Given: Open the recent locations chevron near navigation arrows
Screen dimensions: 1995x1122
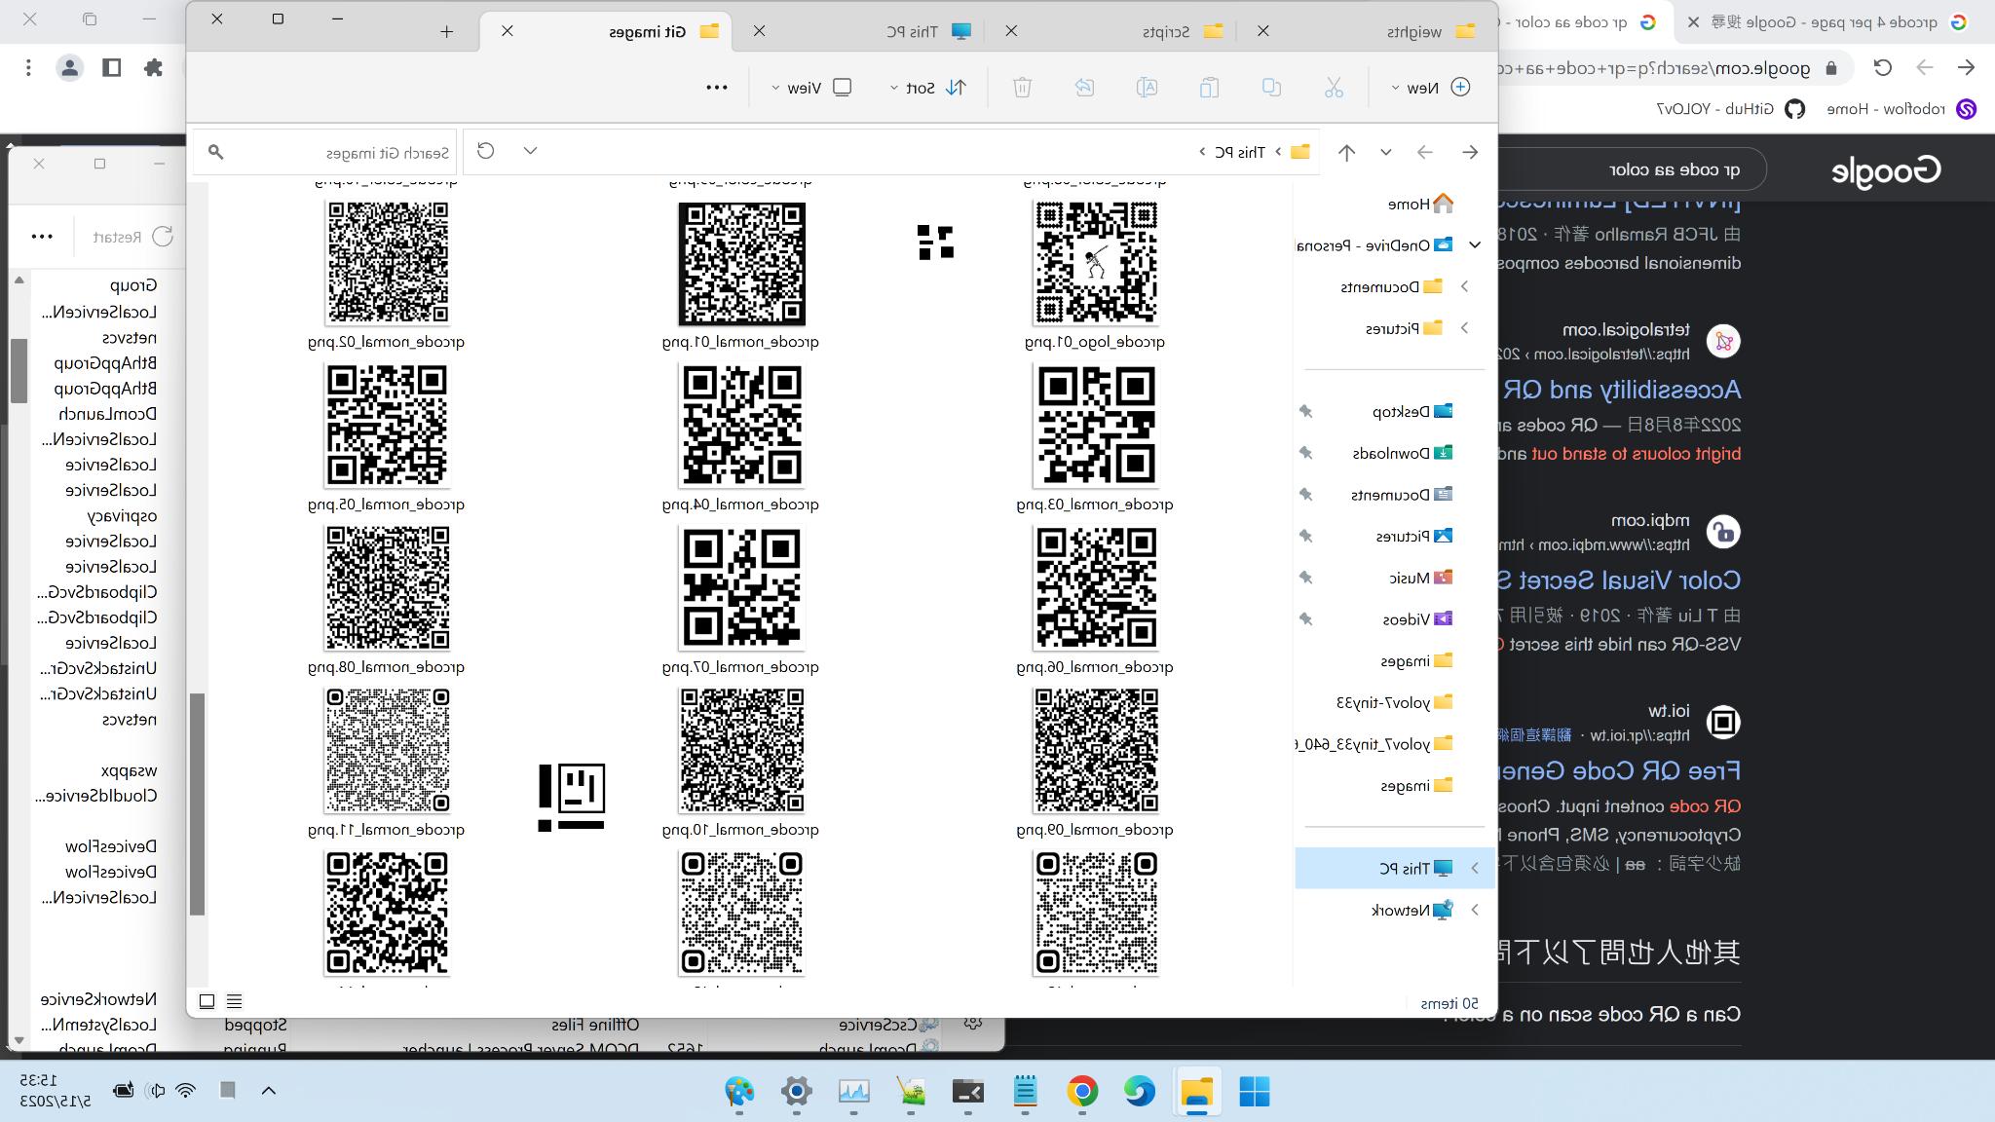Looking at the screenshot, I should pos(1385,152).
